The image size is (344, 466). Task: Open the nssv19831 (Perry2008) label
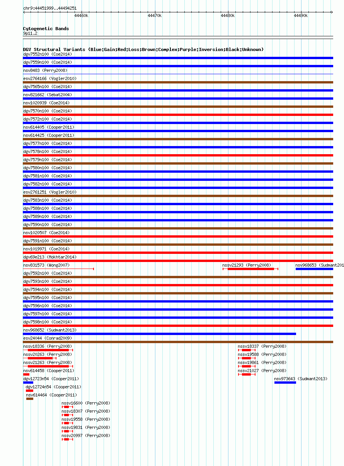click(x=86, y=427)
